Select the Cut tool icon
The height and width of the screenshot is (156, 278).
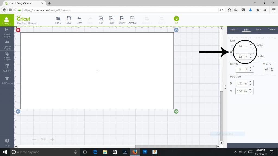coord(101,19)
